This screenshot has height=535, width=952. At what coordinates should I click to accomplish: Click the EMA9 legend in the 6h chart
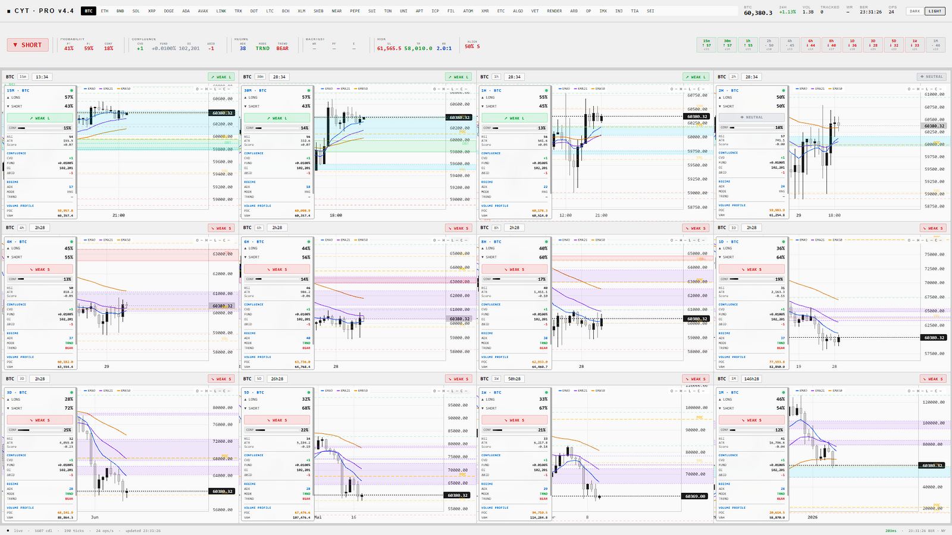(328, 240)
